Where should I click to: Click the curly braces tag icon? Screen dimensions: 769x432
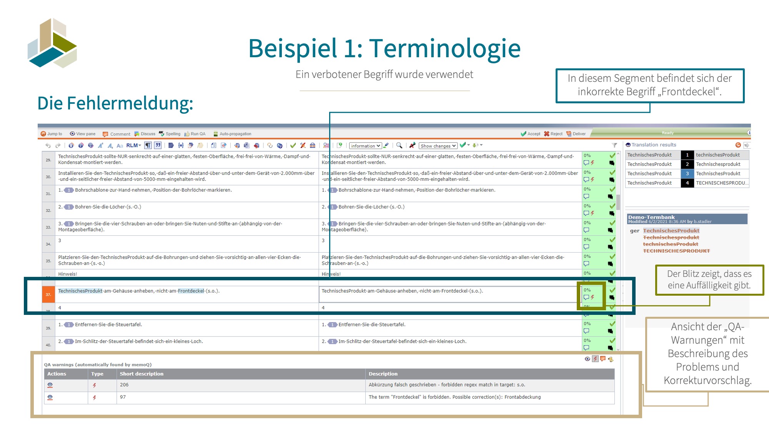pyautogui.click(x=181, y=146)
